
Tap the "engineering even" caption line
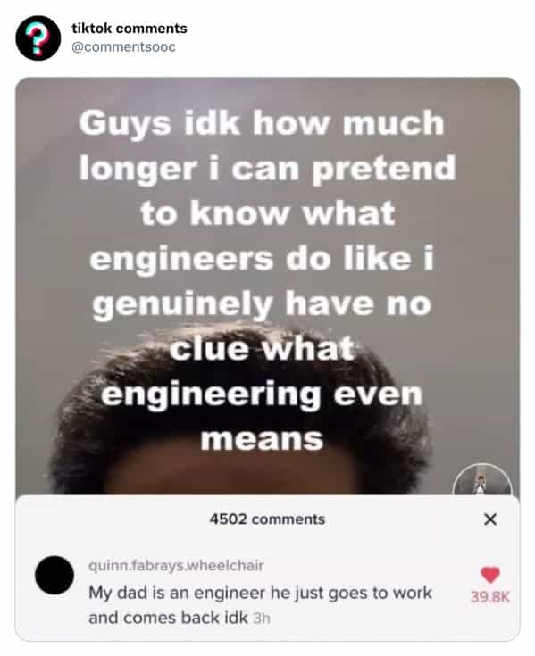coord(262,394)
